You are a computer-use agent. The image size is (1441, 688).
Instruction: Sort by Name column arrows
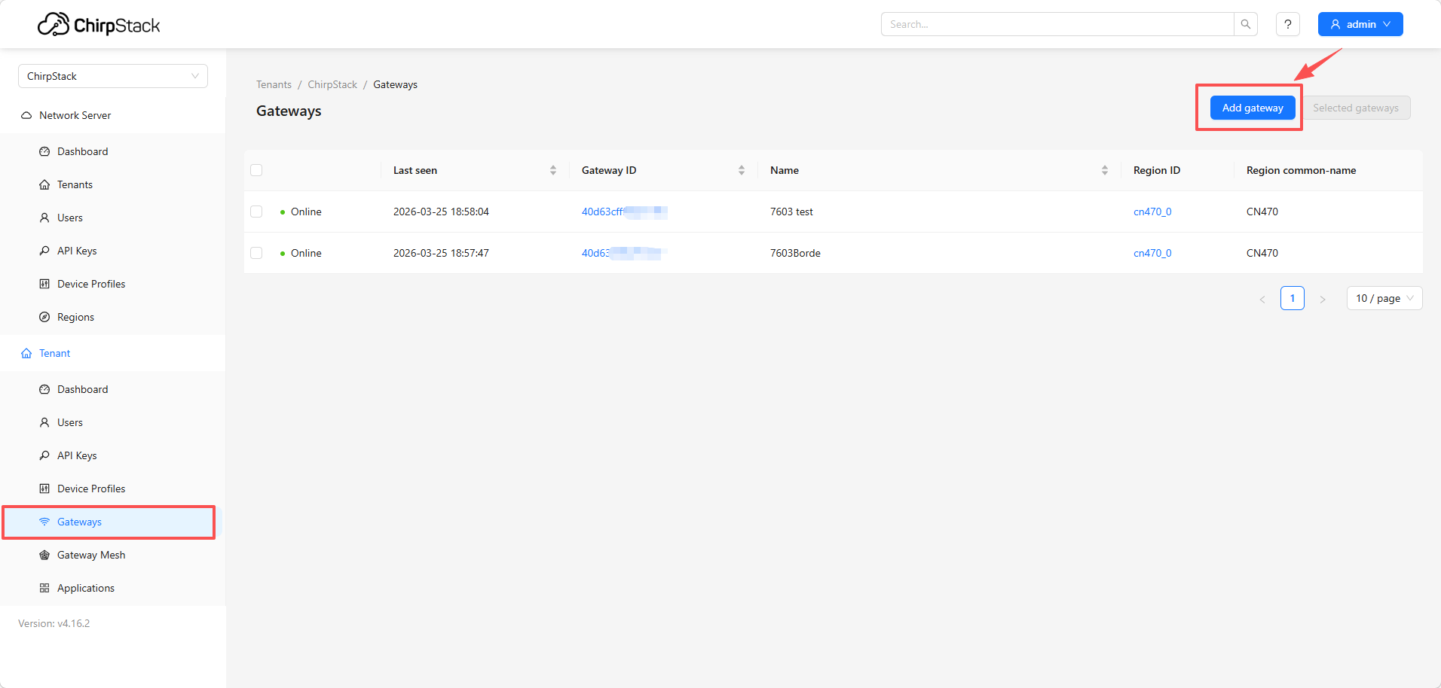[1105, 170]
